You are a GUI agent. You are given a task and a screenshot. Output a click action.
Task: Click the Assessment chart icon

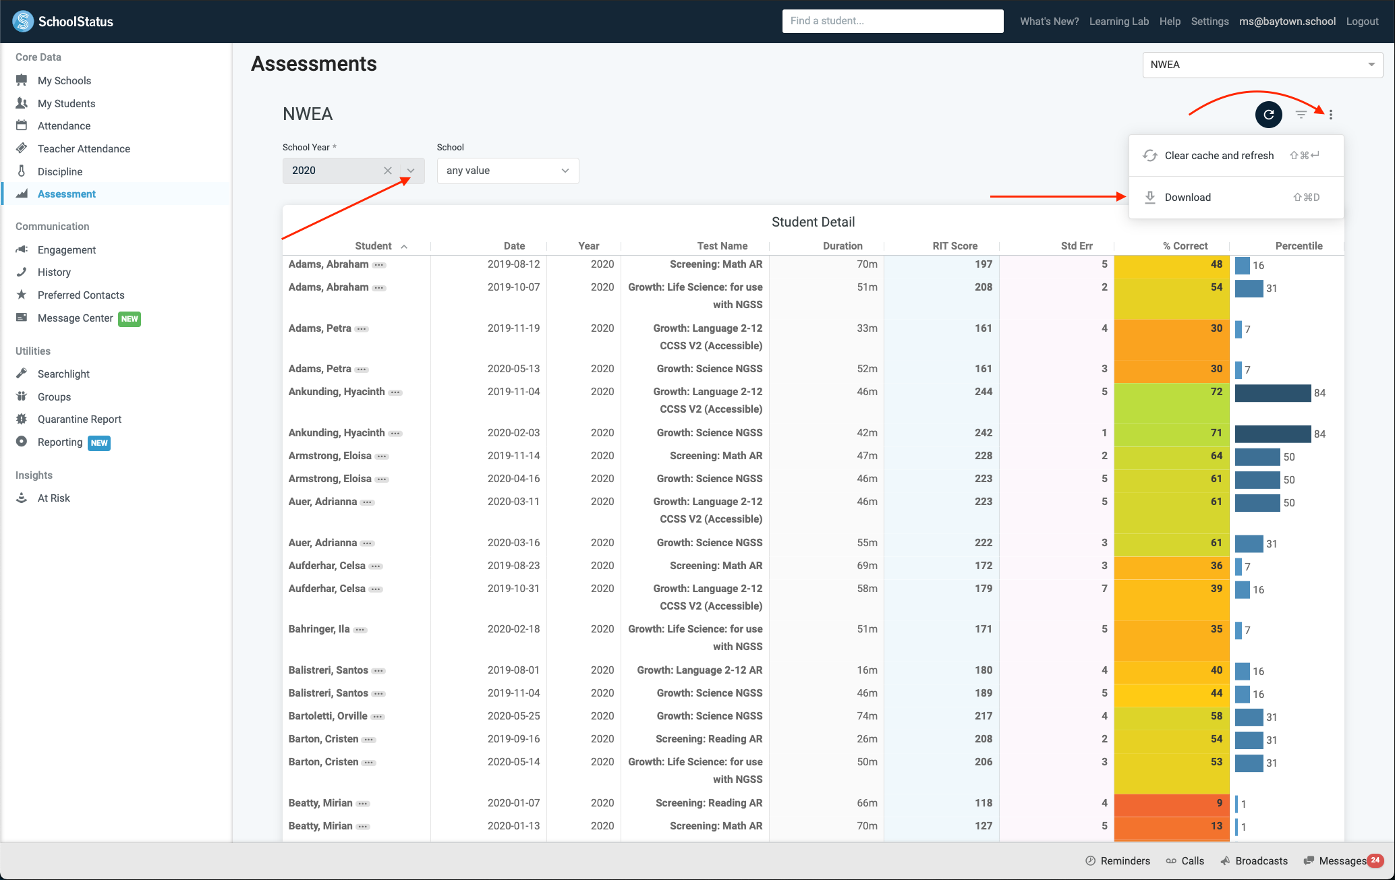tap(22, 194)
